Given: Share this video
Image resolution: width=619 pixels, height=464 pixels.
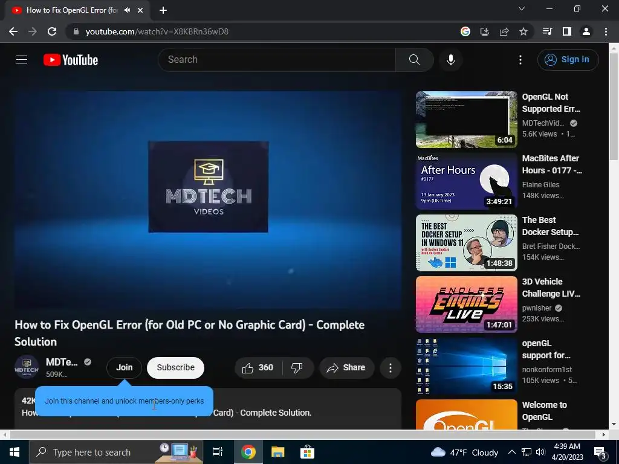Looking at the screenshot, I should tap(346, 368).
